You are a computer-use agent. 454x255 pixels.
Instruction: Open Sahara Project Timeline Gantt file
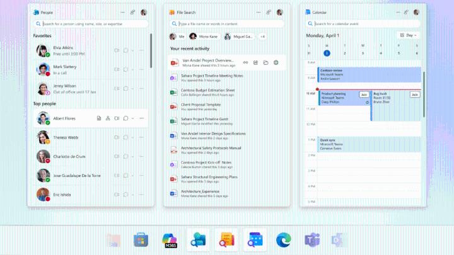(x=227, y=121)
